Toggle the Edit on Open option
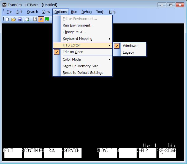This screenshot has height=164, width=187. coord(83,52)
